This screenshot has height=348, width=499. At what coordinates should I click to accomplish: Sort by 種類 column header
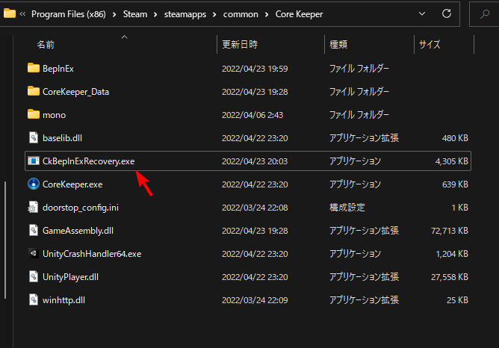click(x=338, y=45)
